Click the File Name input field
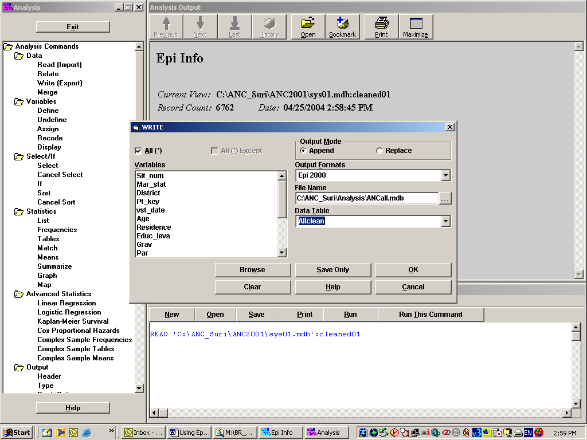The width and height of the screenshot is (587, 440). click(x=367, y=198)
